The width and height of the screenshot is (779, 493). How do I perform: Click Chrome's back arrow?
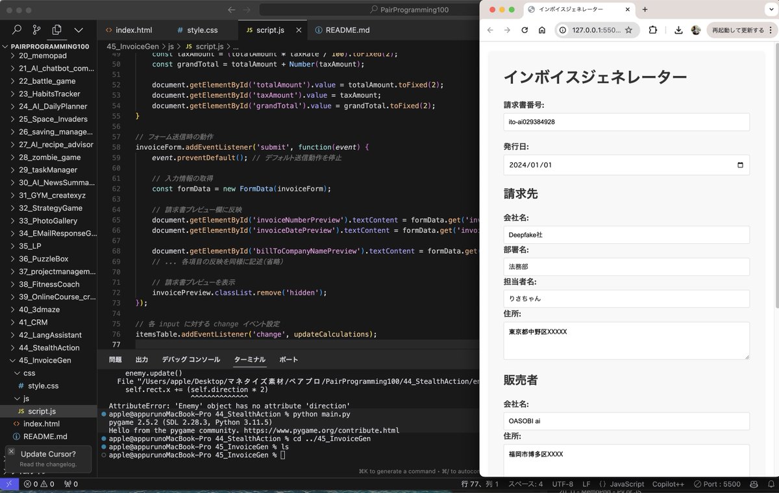(490, 30)
